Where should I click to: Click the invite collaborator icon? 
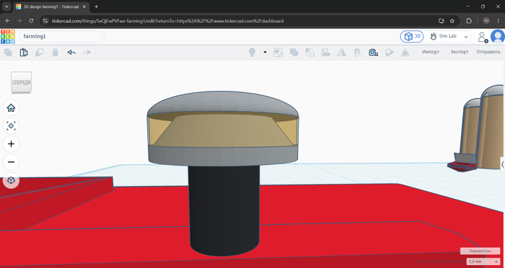(x=483, y=37)
